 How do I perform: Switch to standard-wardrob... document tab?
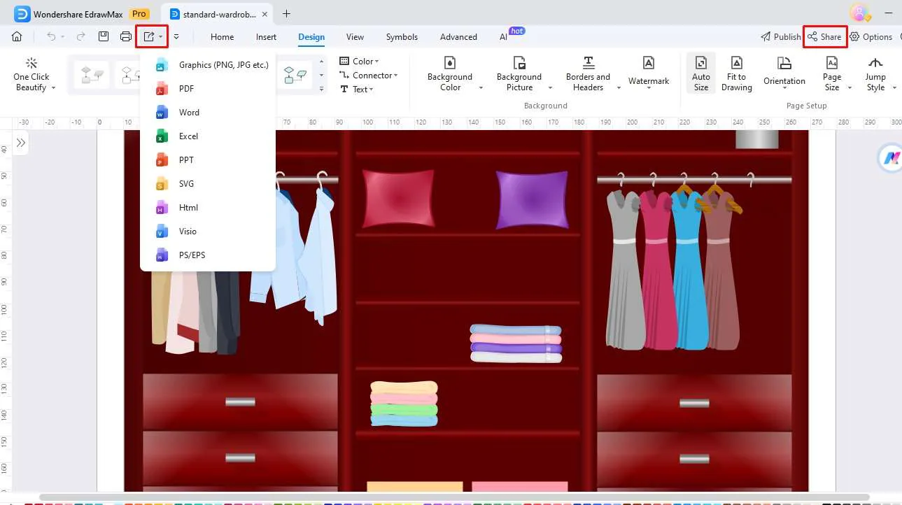[218, 14]
